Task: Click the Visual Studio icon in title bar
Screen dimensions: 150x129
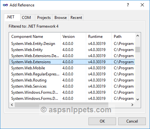Action: pos(5,5)
